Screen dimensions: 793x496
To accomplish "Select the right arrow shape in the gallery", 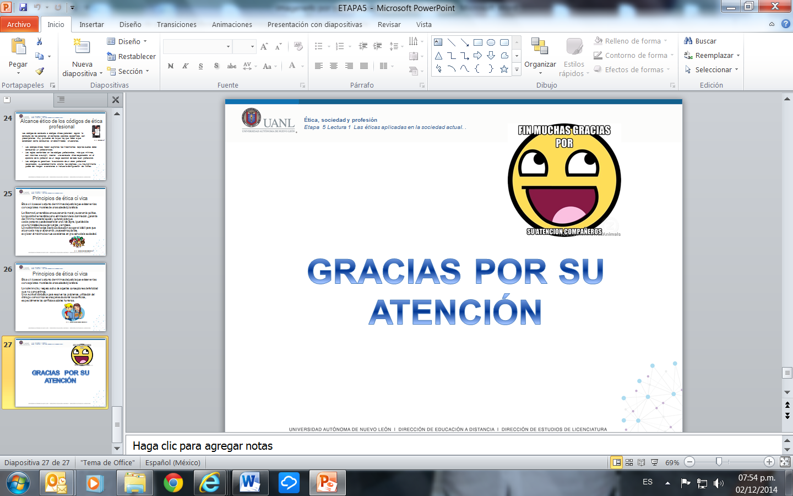I will [477, 56].
